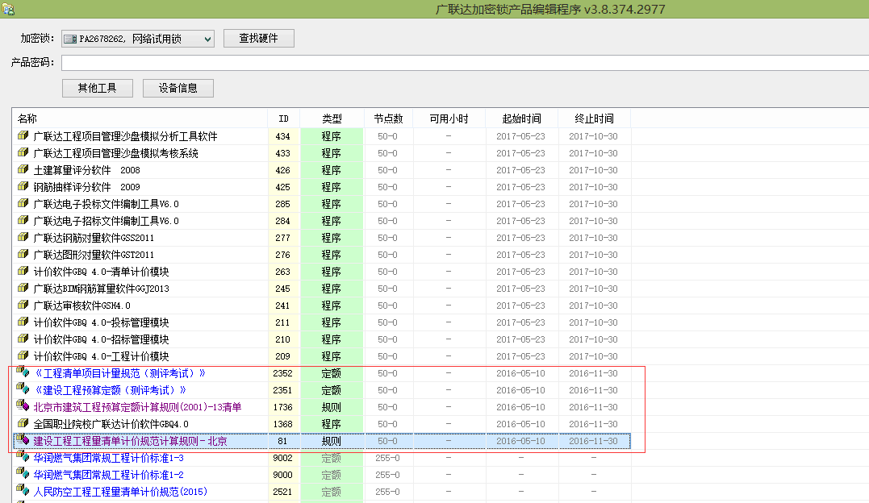Image resolution: width=869 pixels, height=503 pixels.
Task: Click icon next to 广联达审核软件GSH4.0
Action: coord(23,305)
